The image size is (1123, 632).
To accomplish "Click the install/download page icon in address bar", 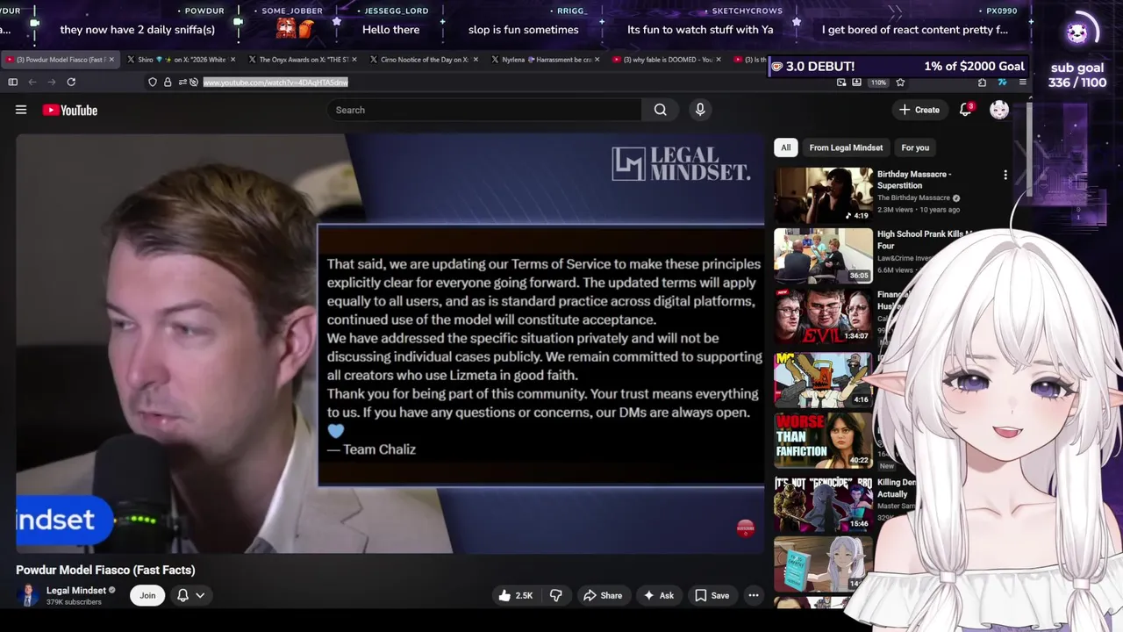I will tap(856, 82).
